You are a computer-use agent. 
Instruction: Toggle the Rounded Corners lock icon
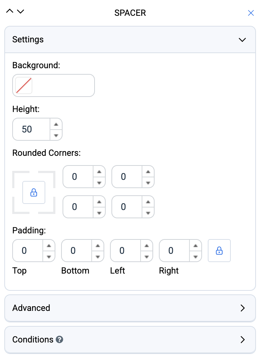34,192
